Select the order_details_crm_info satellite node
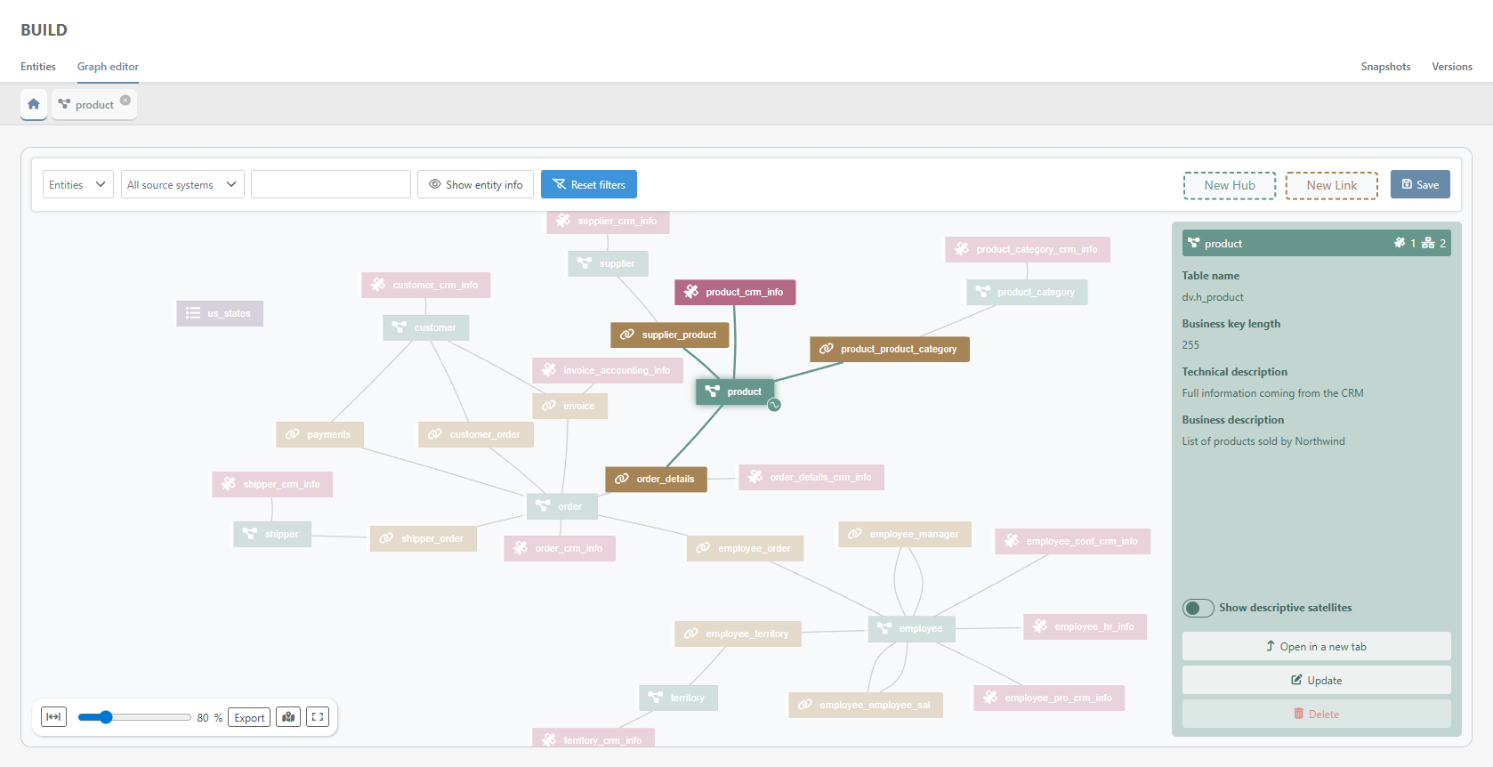Screen dimensions: 1493x767 click(811, 477)
